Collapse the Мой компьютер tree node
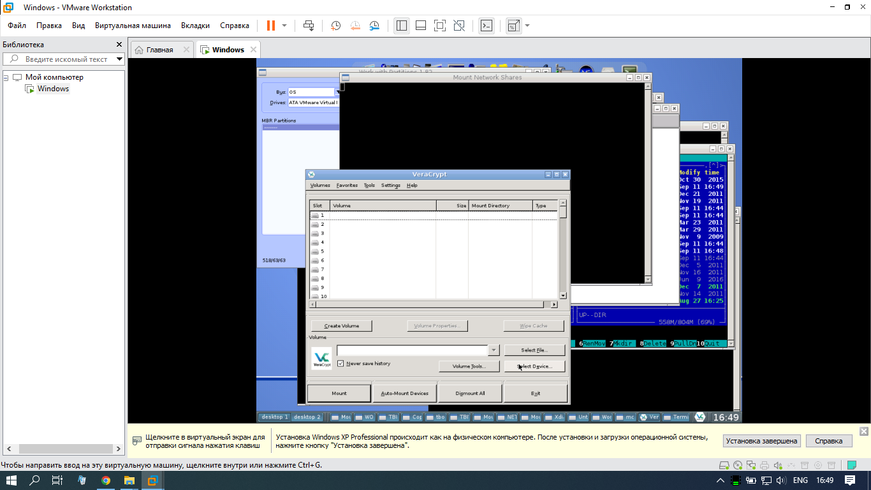The width and height of the screenshot is (871, 490). click(6, 77)
